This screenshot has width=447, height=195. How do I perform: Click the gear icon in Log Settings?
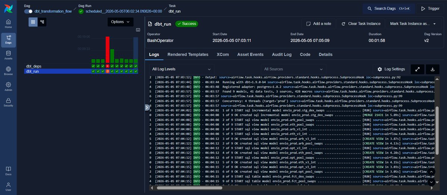380,69
